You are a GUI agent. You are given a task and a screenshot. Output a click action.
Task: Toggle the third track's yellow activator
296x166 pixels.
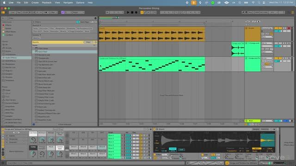tap(278, 59)
